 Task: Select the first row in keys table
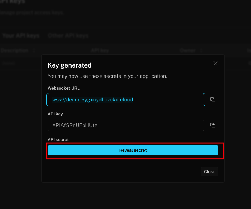click(21, 63)
